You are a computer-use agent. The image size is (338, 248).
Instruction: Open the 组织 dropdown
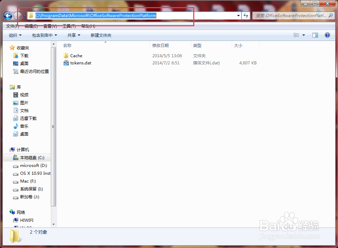tap(15, 35)
